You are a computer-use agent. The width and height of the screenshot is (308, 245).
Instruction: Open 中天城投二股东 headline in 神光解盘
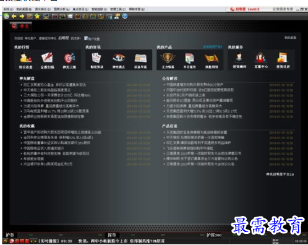pos(47,90)
